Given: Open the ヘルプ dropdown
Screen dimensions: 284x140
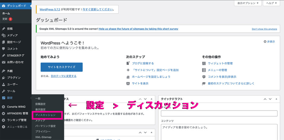Looking at the screenshot, I should (272, 3).
